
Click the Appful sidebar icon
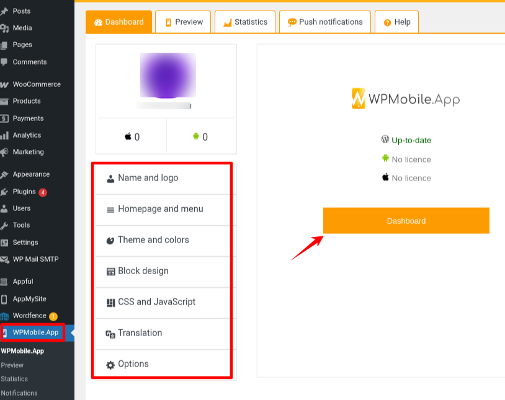point(4,282)
